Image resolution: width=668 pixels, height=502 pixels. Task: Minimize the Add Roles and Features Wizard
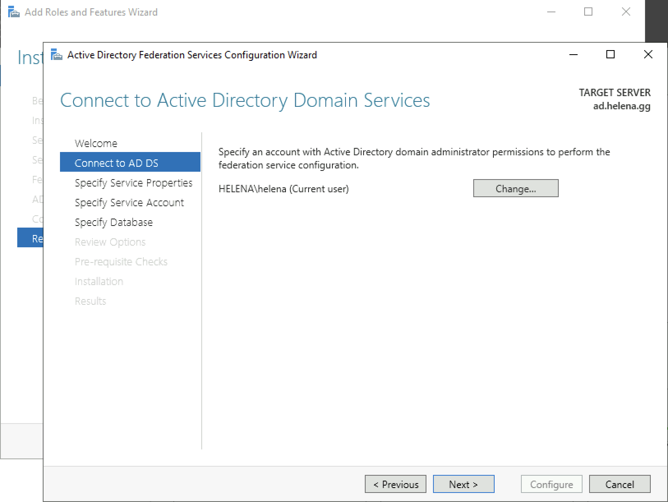[x=551, y=12]
